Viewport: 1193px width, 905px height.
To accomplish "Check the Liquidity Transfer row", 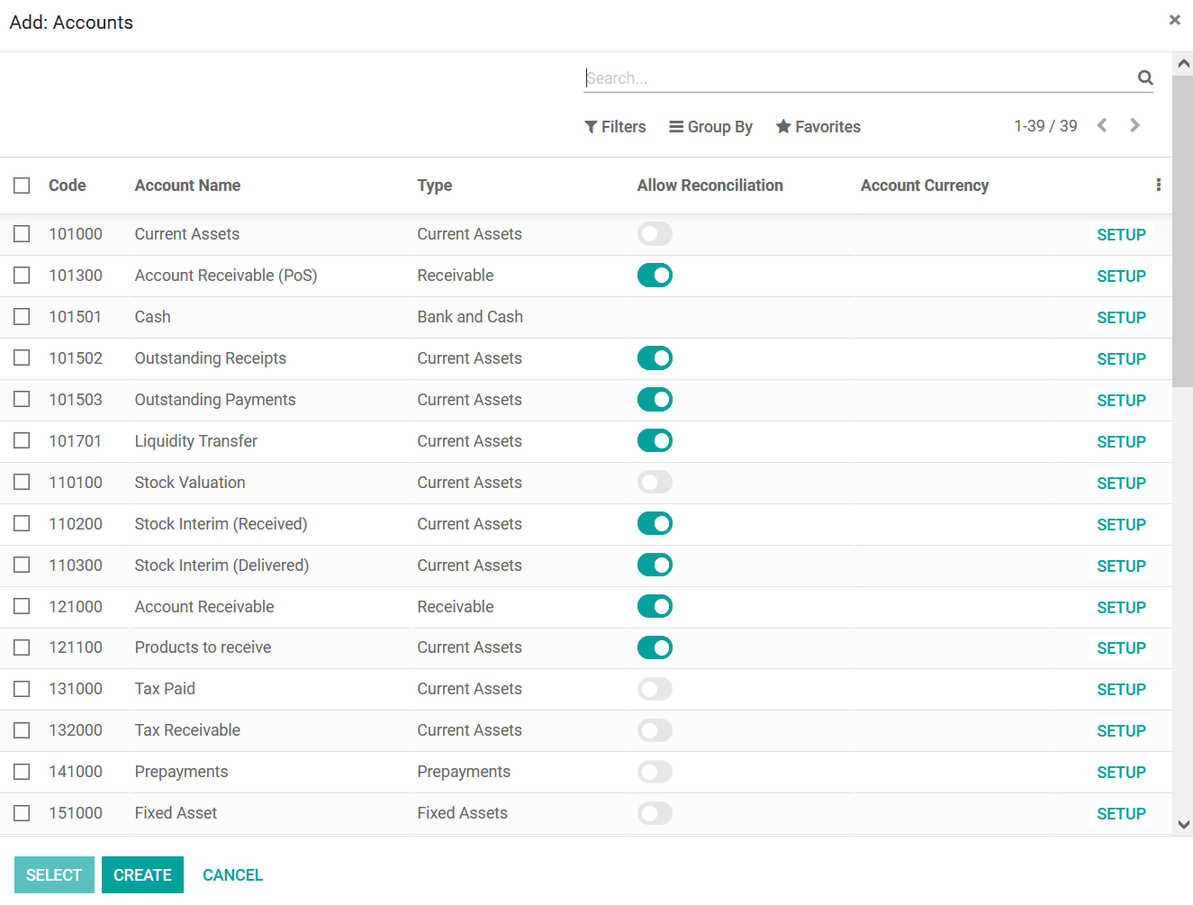I will (x=22, y=441).
